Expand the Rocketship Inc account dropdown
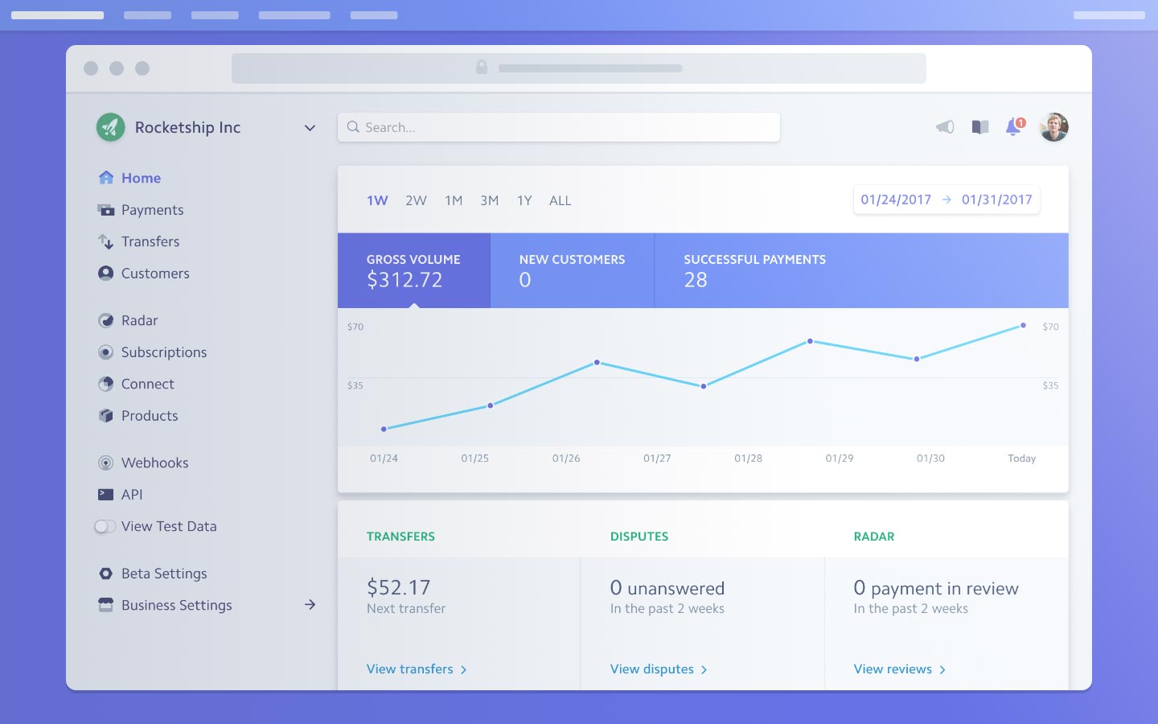 pos(310,128)
